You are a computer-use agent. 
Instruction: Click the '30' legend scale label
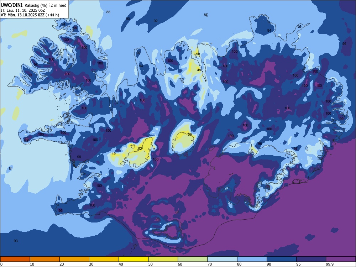[x=91, y=264]
